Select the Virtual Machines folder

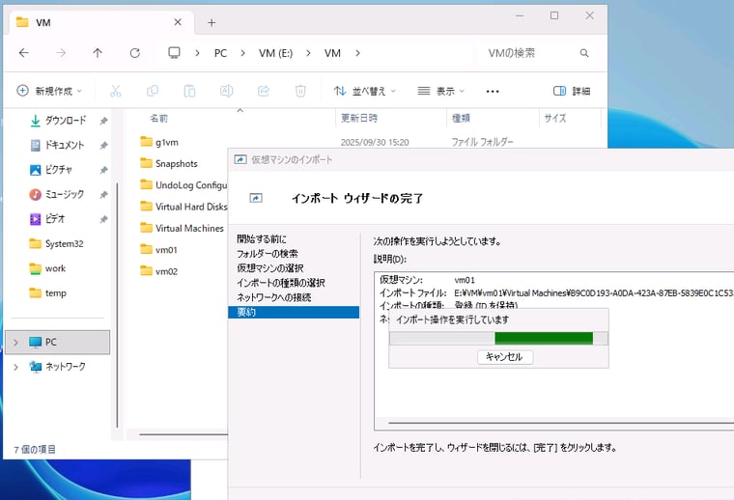pos(183,228)
